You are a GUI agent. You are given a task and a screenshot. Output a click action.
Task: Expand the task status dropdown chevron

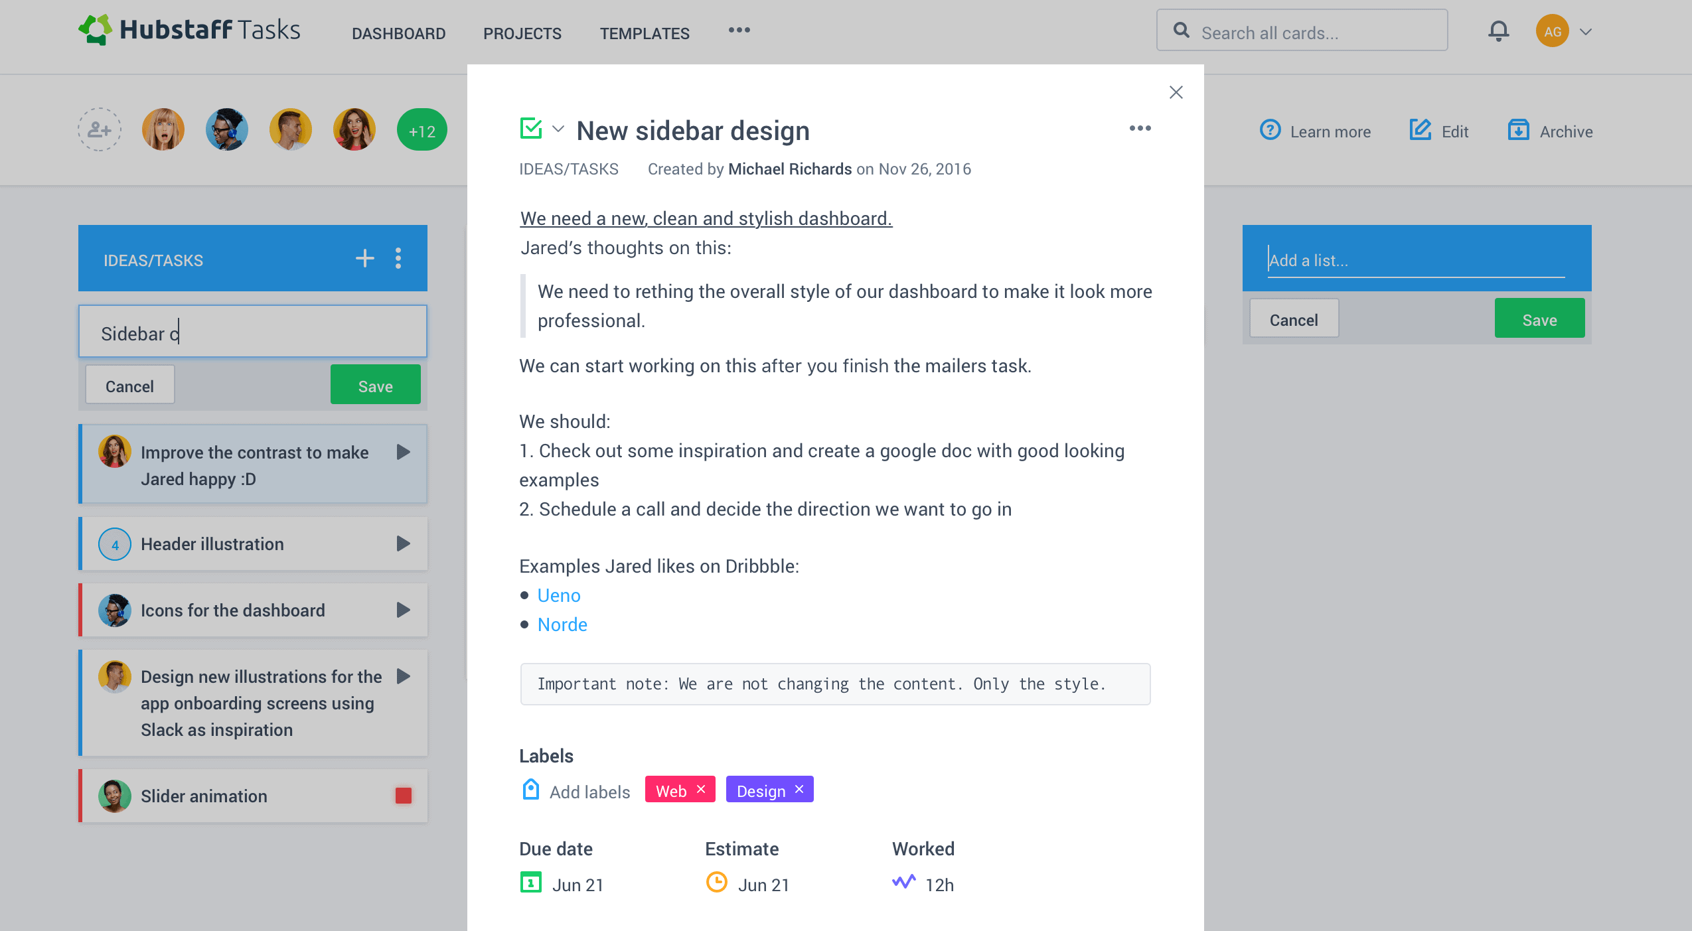[558, 129]
